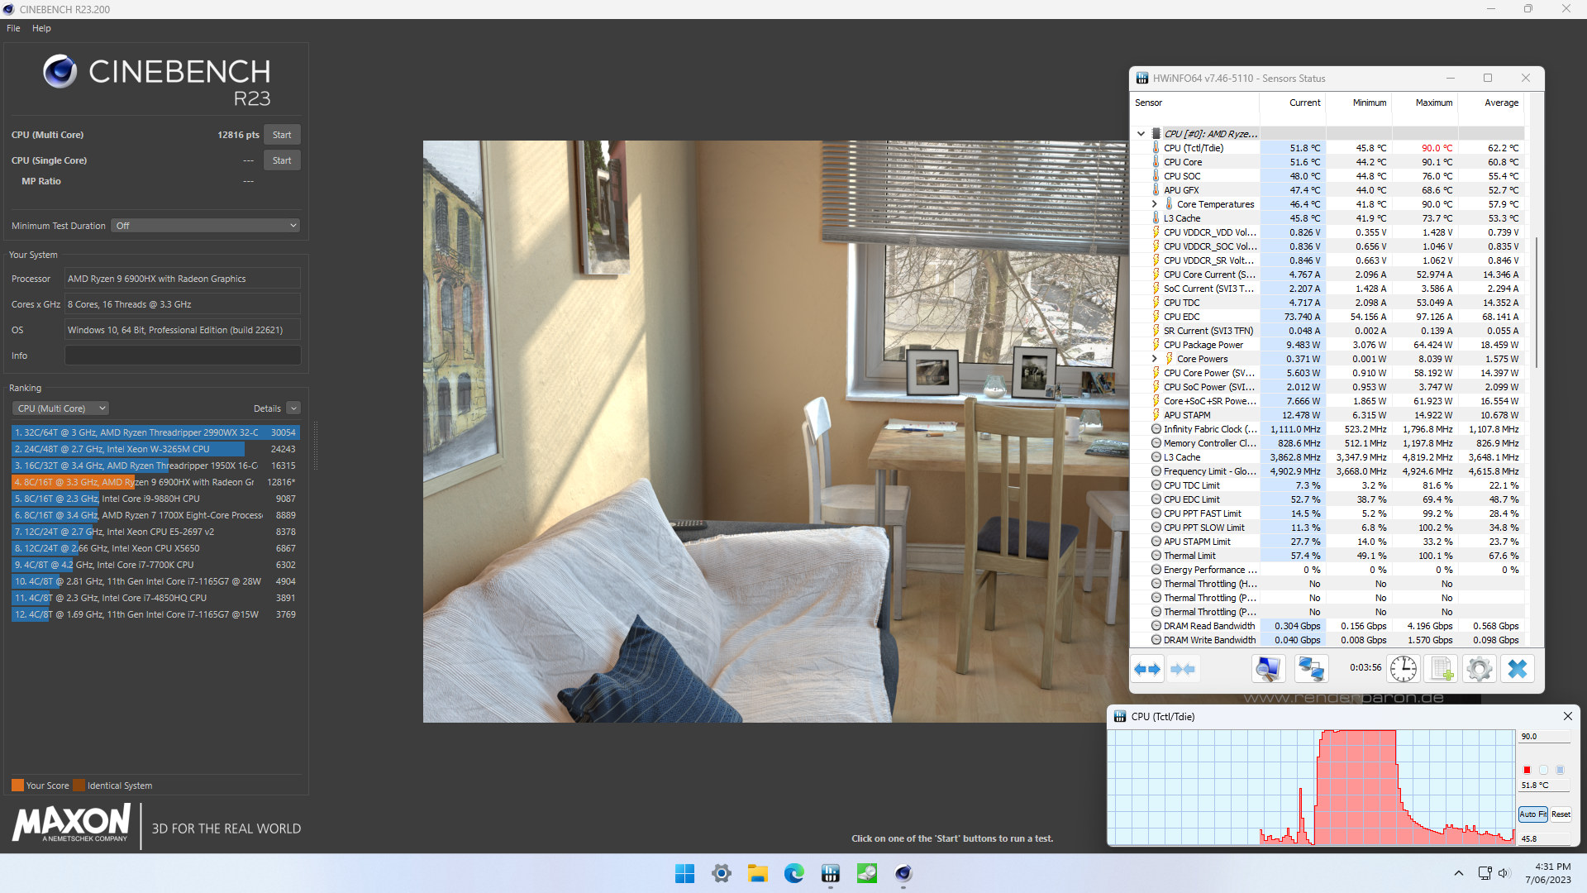Click Maximum column header in HWiNFO
This screenshot has width=1587, height=893.
pyautogui.click(x=1426, y=103)
